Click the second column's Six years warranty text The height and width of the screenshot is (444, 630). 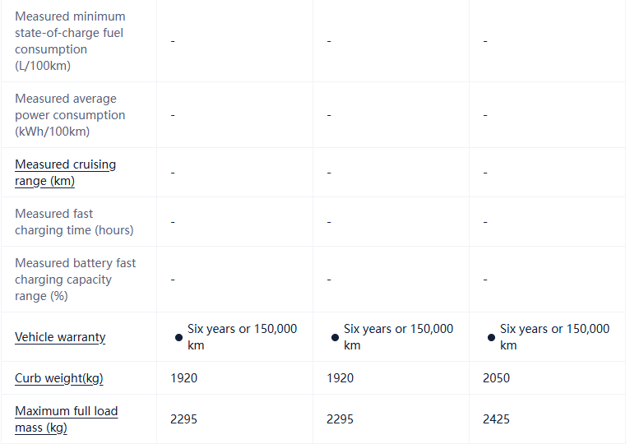click(x=398, y=337)
